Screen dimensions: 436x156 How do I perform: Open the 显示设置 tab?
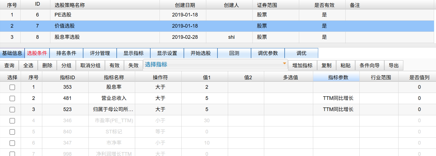point(167,53)
